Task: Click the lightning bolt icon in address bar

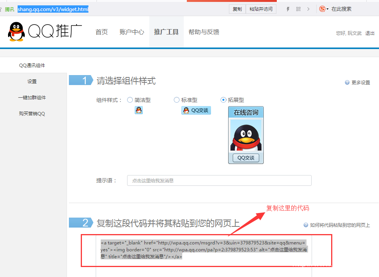Action: (288, 9)
